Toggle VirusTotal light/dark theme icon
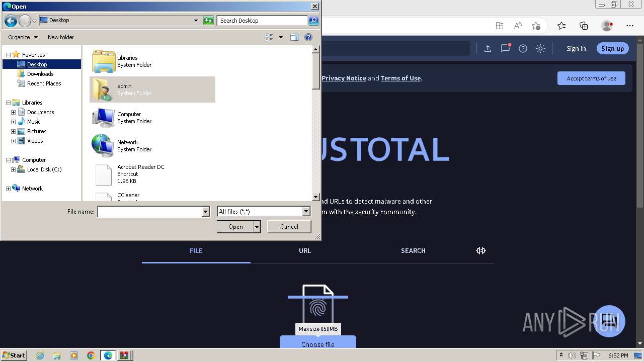Viewport: 644px width, 362px height. [x=540, y=48]
